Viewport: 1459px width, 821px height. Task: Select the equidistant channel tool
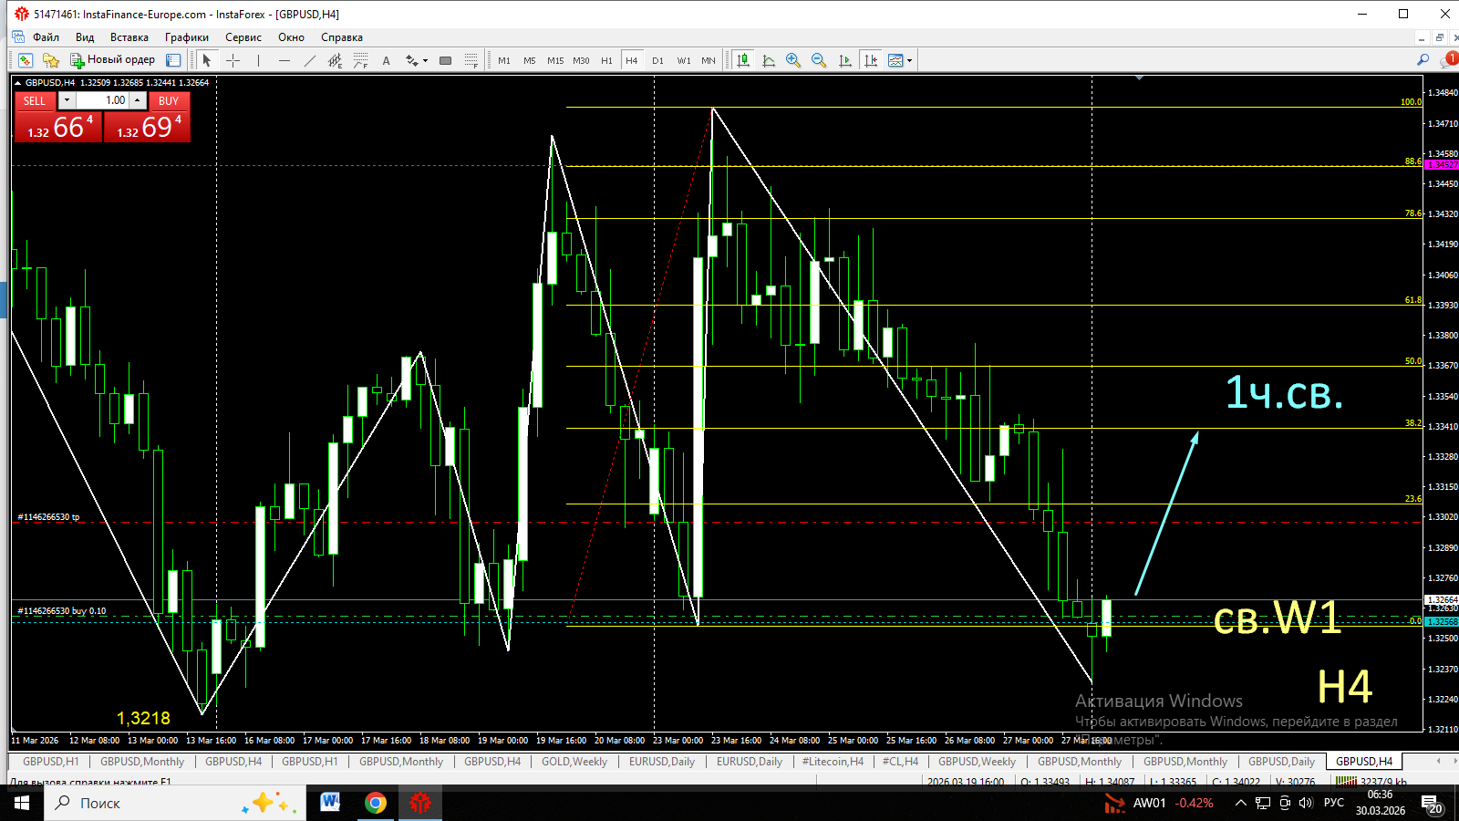point(336,60)
